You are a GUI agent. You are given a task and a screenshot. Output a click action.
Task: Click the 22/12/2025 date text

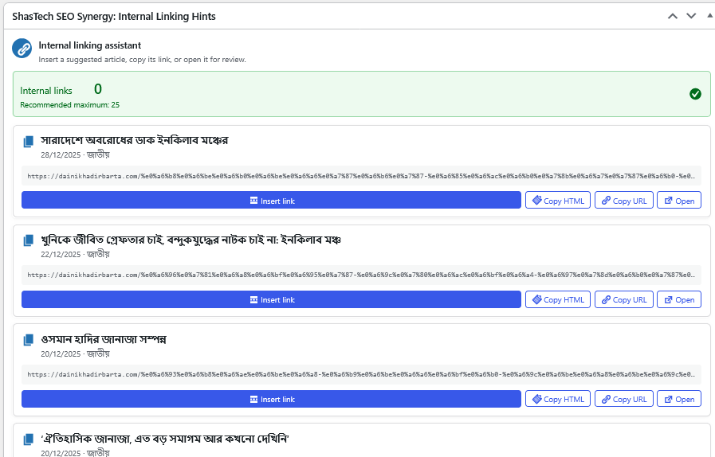pos(61,254)
